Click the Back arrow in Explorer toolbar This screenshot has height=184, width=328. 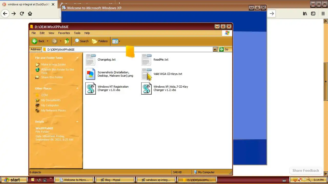[35, 41]
